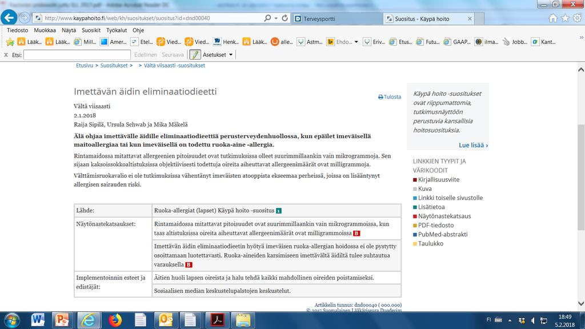This screenshot has height=329, width=585.
Task: Click the browser forward arrow
Action: [24, 18]
